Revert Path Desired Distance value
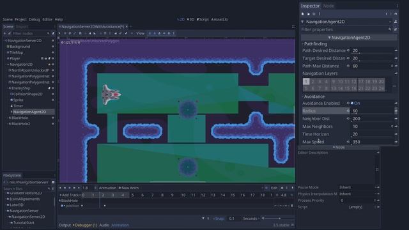 (348, 50)
